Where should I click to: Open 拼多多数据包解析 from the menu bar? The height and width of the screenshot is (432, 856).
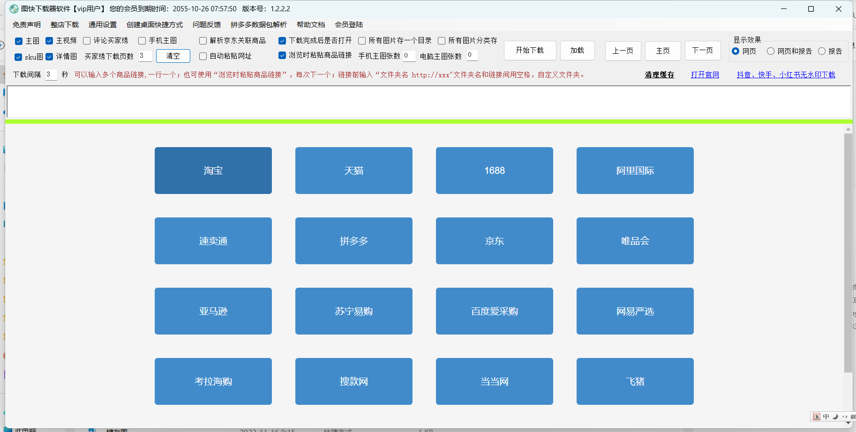click(x=258, y=24)
